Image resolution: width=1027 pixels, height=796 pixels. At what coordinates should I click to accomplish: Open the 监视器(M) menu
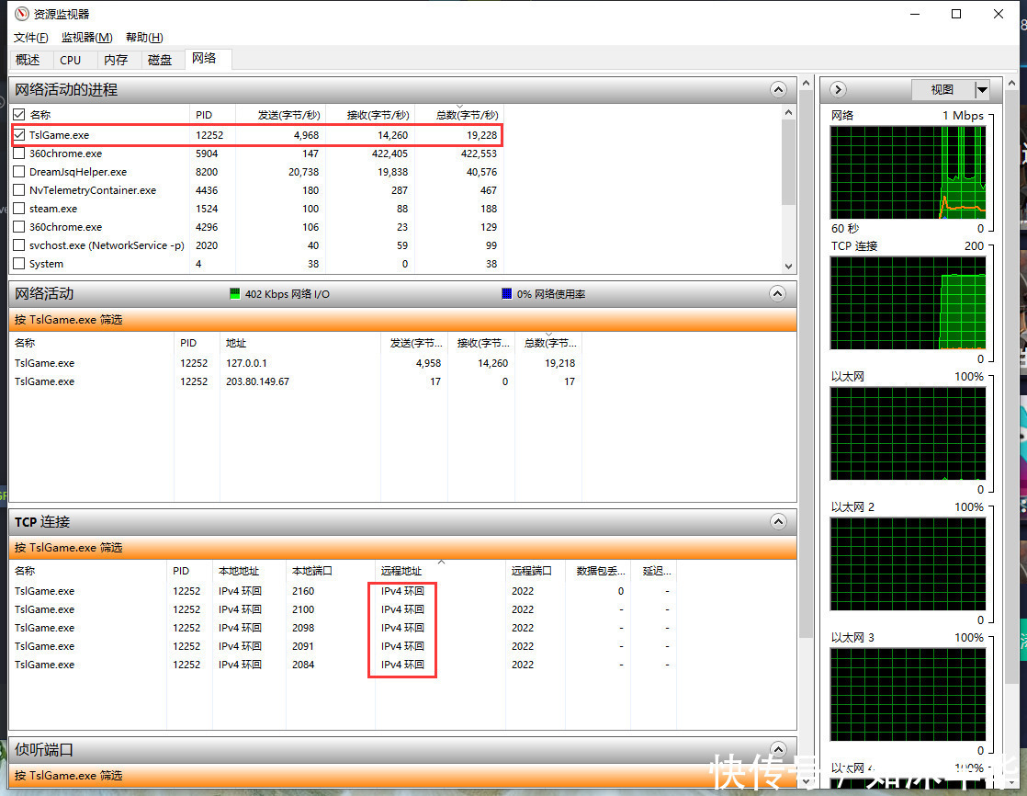pos(87,38)
